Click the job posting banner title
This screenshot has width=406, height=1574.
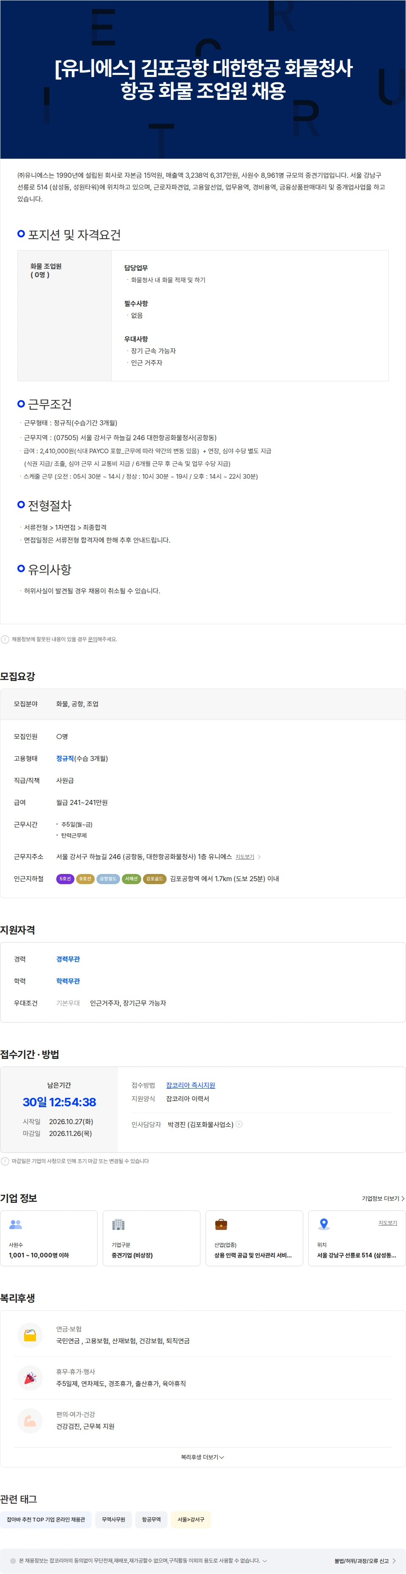(x=203, y=79)
